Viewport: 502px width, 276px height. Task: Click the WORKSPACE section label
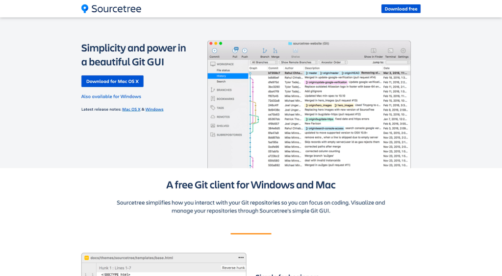tap(225, 64)
